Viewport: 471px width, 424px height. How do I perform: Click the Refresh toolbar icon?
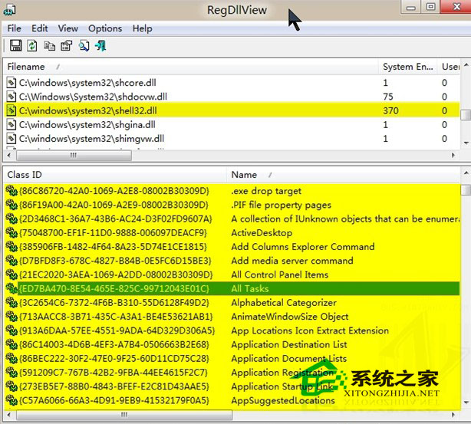coord(32,46)
